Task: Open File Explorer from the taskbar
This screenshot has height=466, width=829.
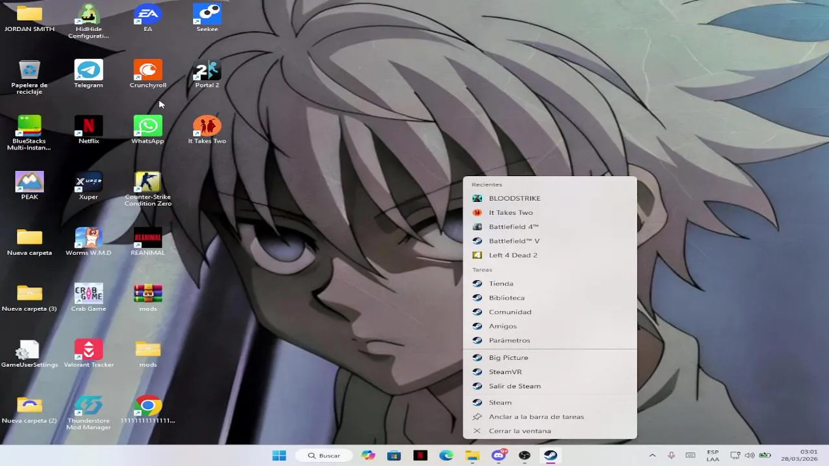Action: click(472, 456)
